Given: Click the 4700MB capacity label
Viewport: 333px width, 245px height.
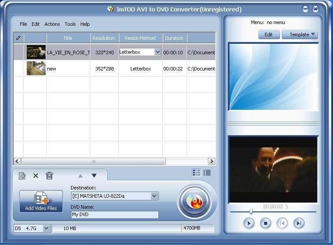Looking at the screenshot, I should tap(192, 228).
